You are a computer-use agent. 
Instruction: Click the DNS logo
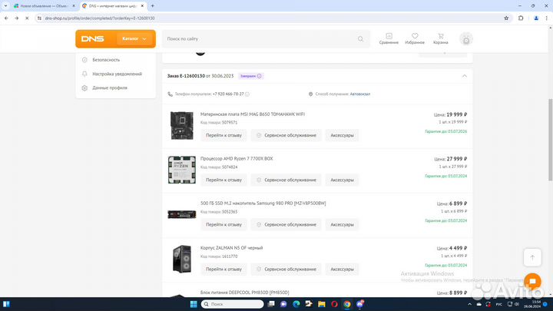tap(92, 39)
